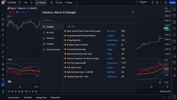Open the Pine Editor tab
This screenshot has width=177, height=100.
click(28, 97)
